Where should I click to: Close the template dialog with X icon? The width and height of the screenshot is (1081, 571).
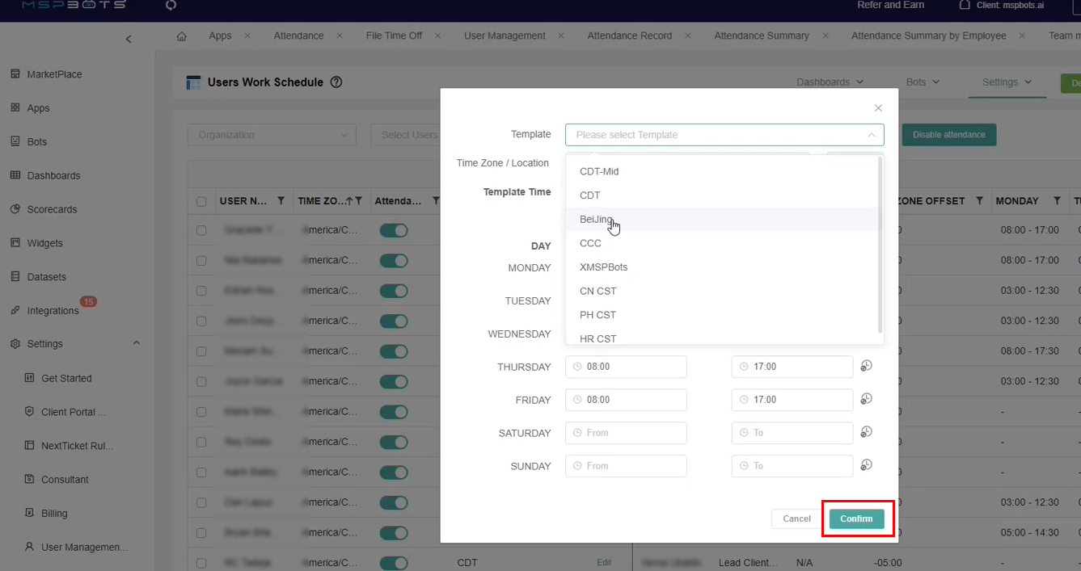878,108
